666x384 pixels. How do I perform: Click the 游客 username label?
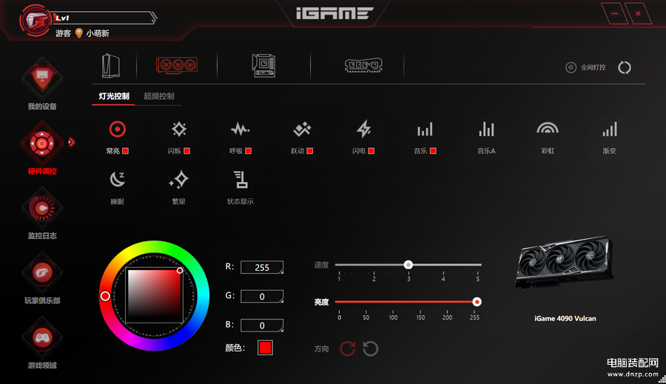click(x=63, y=33)
